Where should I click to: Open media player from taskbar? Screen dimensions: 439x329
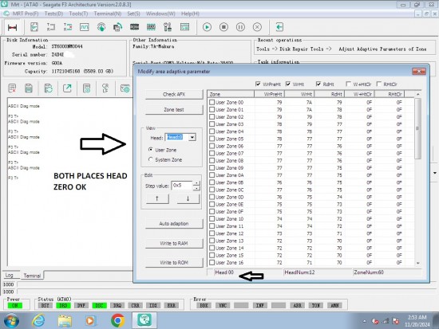coord(90,321)
